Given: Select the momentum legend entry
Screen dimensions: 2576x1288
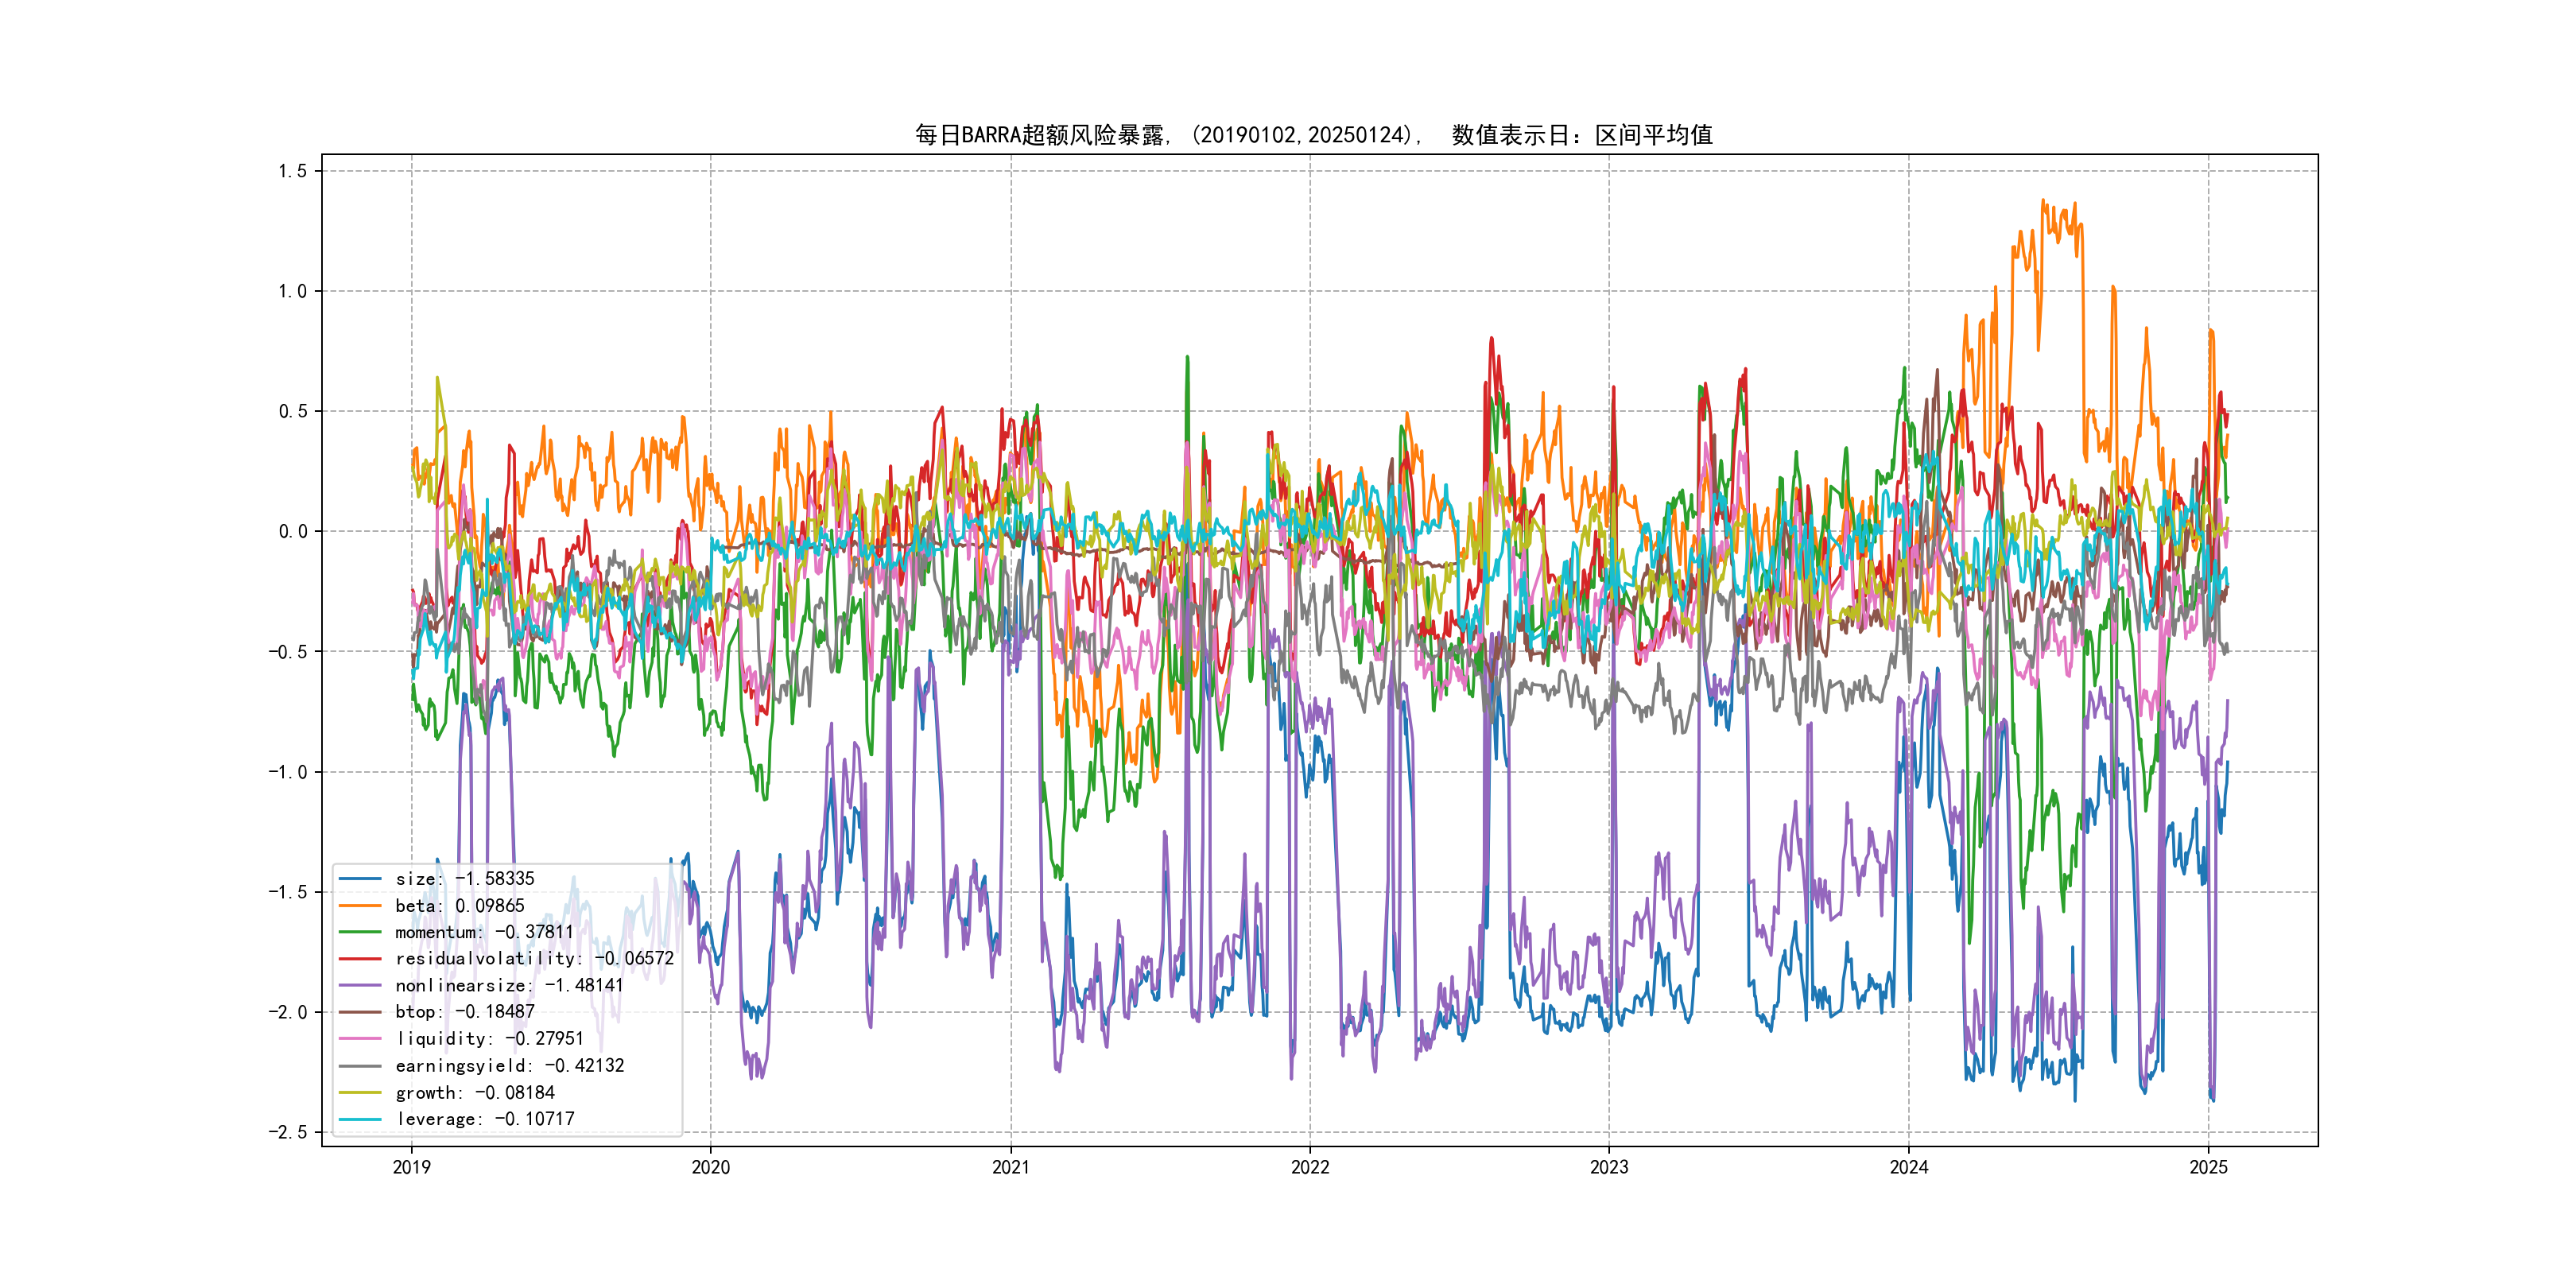Looking at the screenshot, I should pyautogui.click(x=484, y=932).
